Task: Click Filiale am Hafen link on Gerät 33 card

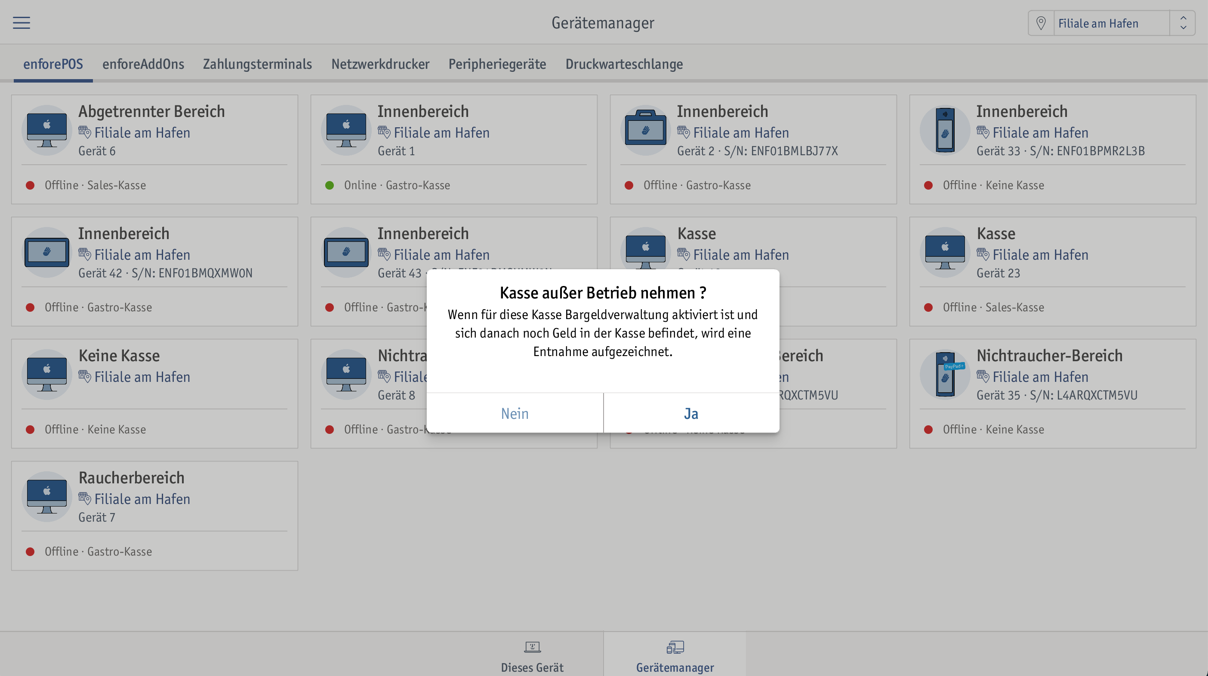Action: click(1040, 133)
